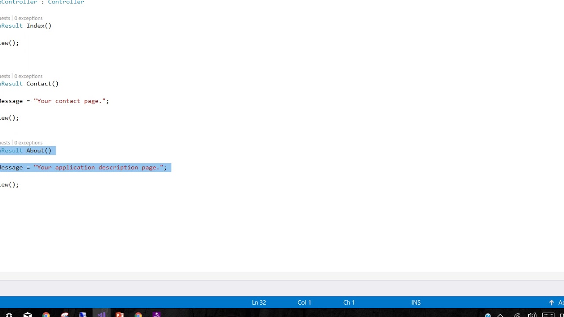Click the purple app icon after second Chrome
The image size is (564, 317).
156,314
